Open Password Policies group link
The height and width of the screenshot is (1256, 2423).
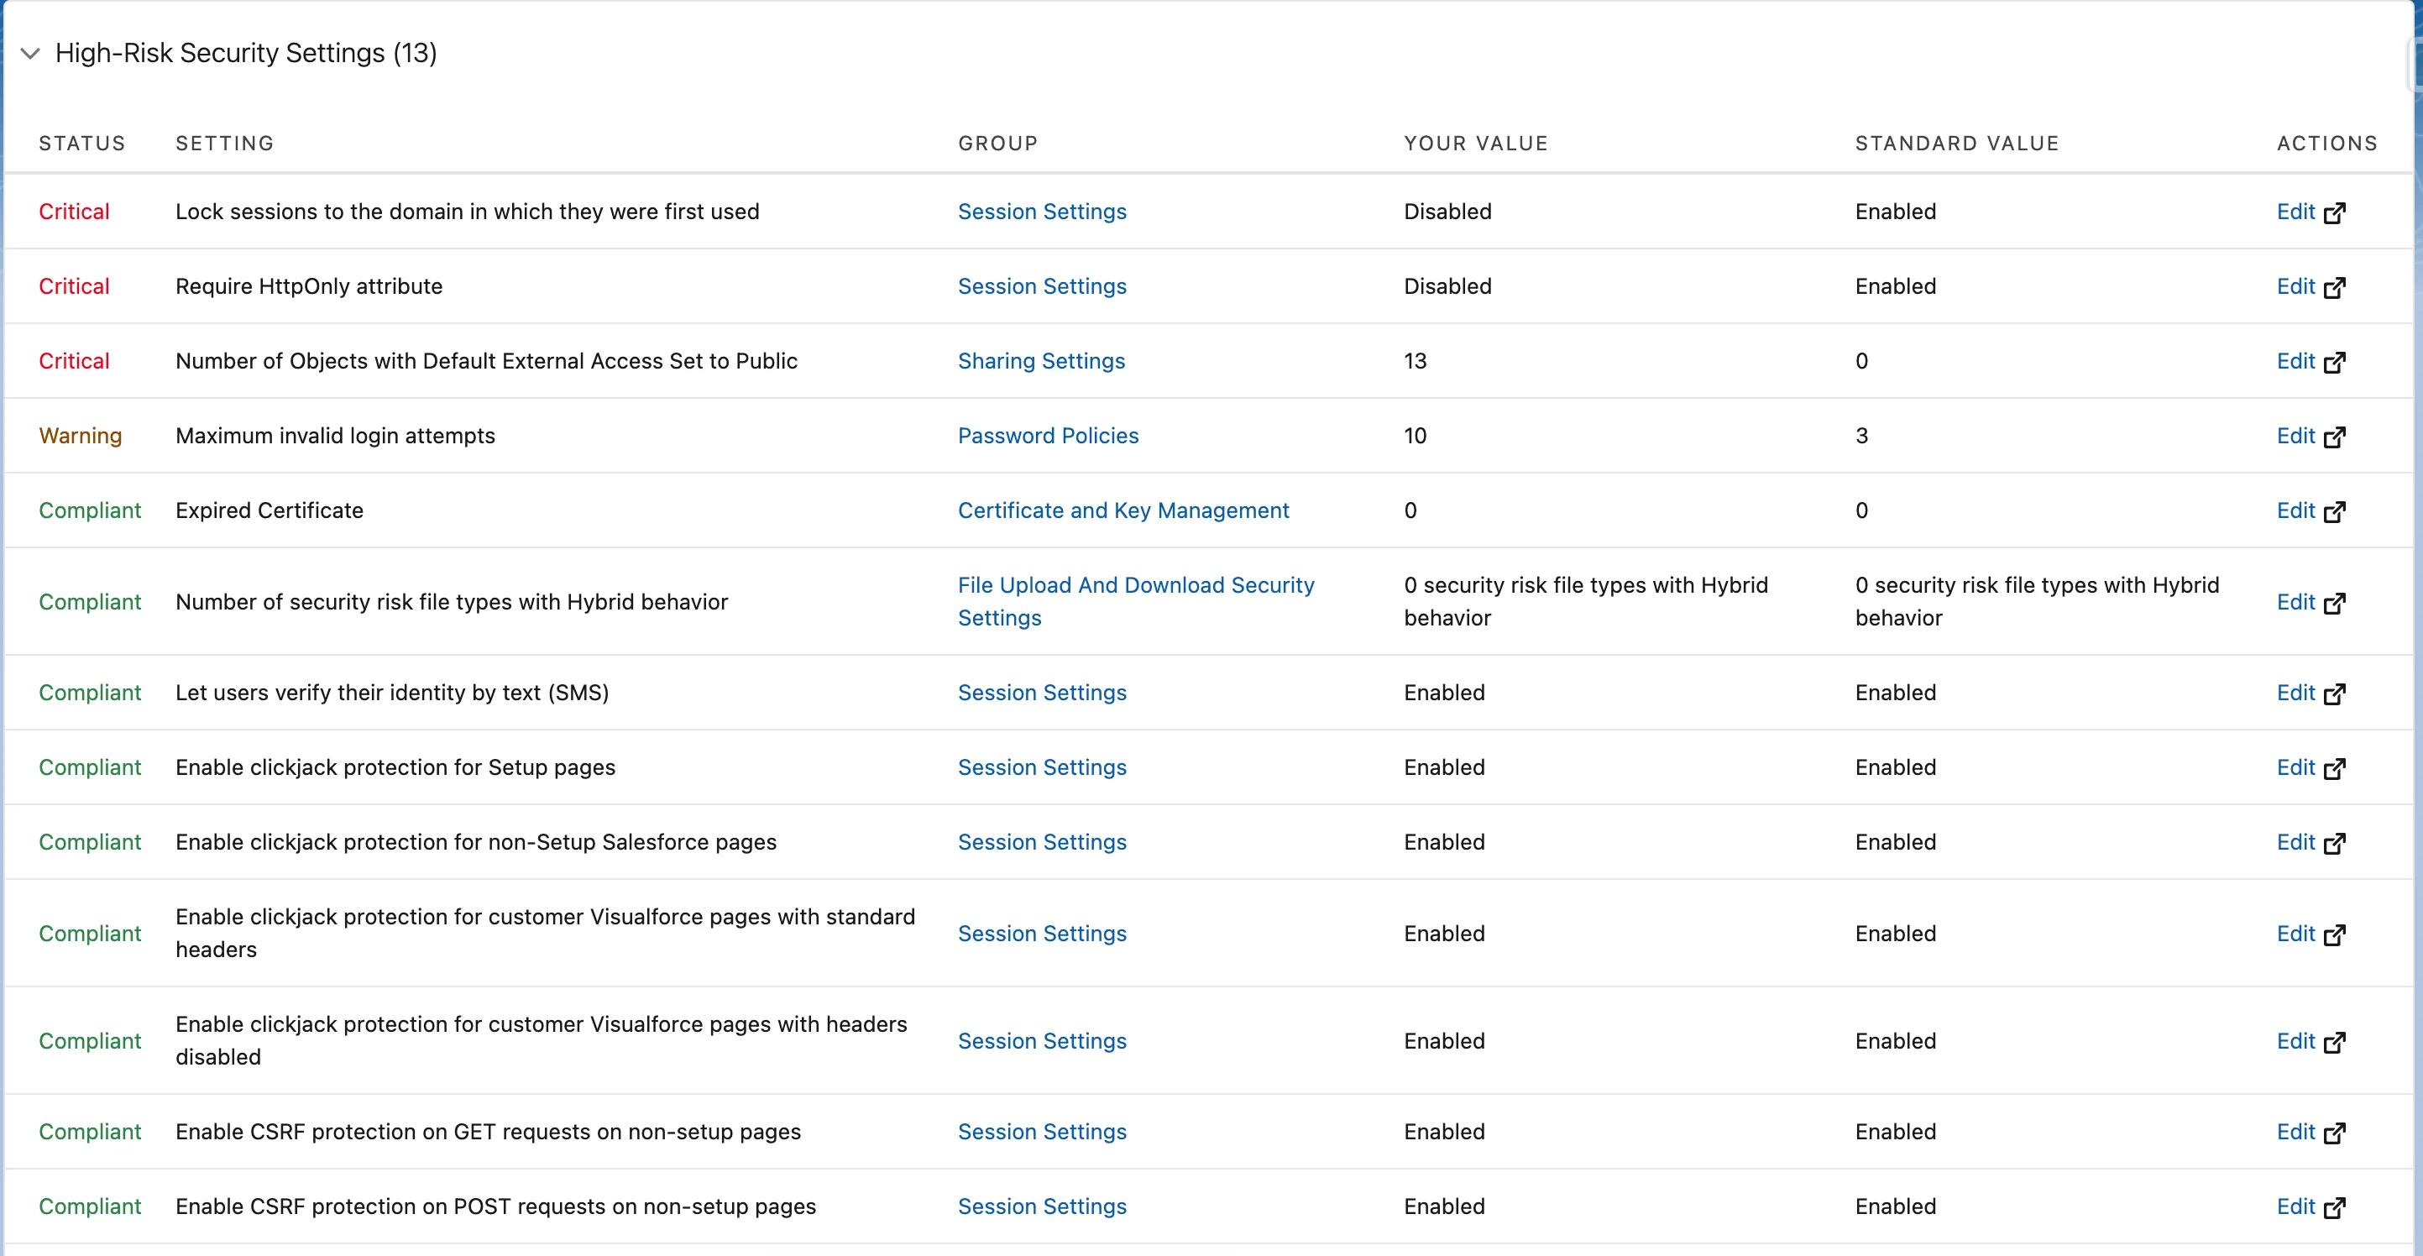click(x=1047, y=436)
